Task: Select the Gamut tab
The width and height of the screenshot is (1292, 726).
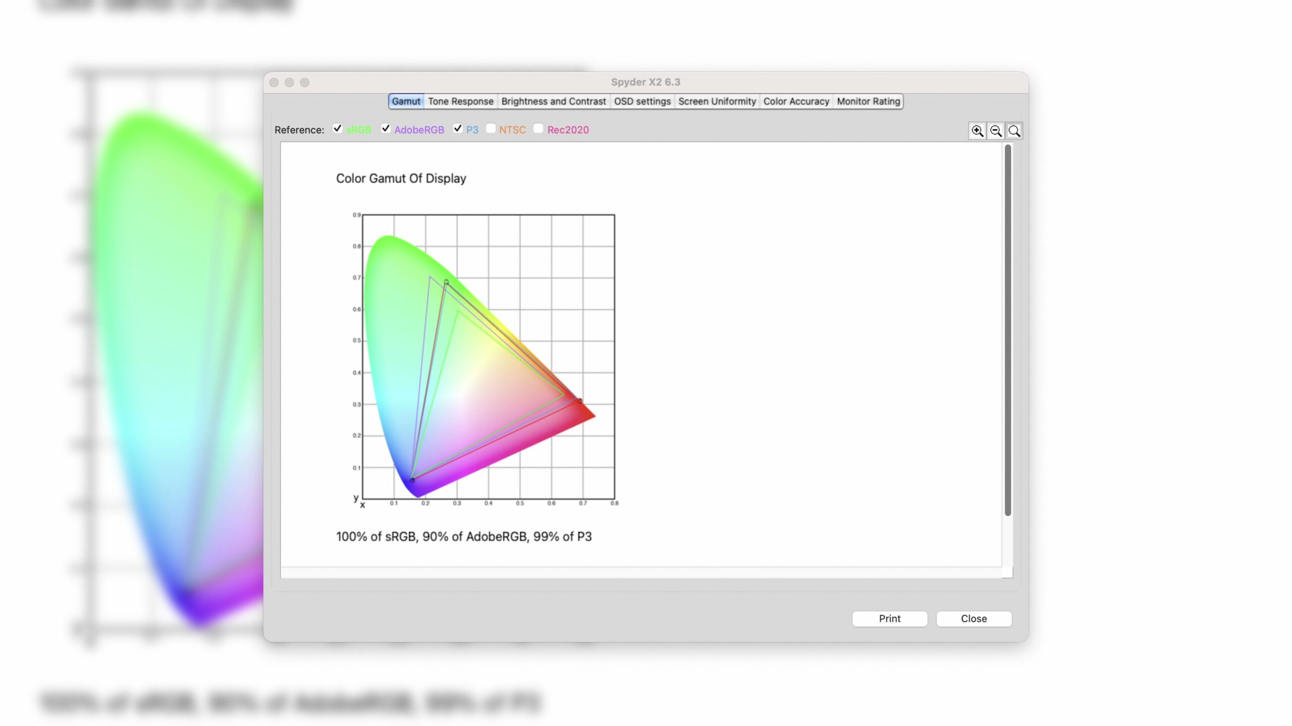Action: 406,101
